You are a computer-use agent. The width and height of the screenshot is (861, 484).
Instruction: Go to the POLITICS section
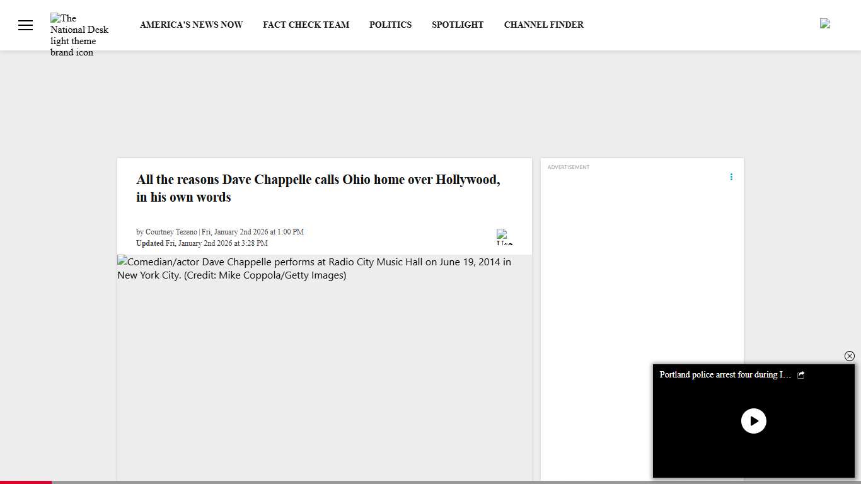(390, 25)
